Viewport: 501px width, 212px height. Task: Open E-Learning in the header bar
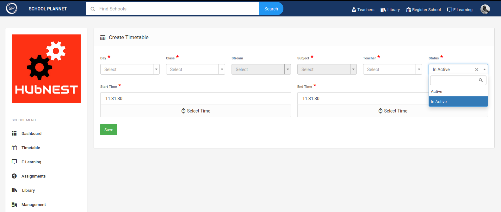pyautogui.click(x=460, y=9)
